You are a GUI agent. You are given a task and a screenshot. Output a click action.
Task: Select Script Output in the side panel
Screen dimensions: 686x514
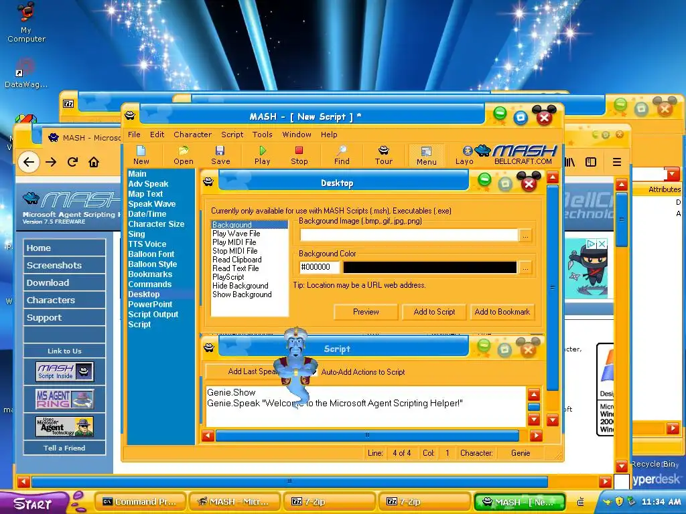[x=153, y=315]
